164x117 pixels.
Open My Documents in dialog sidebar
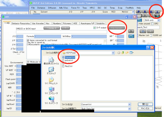[x=51, y=81]
